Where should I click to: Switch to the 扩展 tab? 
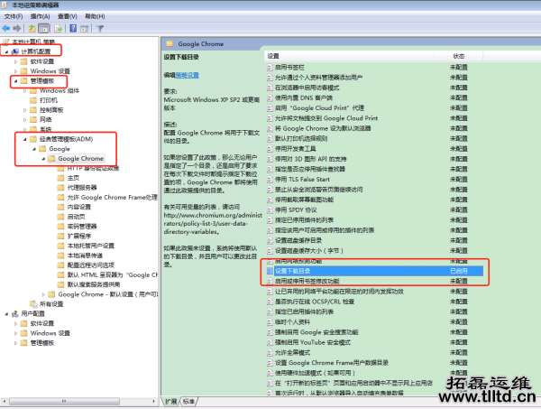pos(170,402)
